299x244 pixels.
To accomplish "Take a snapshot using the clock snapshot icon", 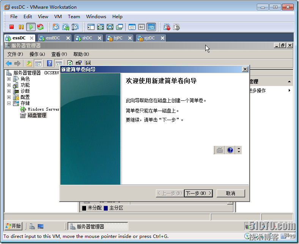I will click(x=56, y=27).
